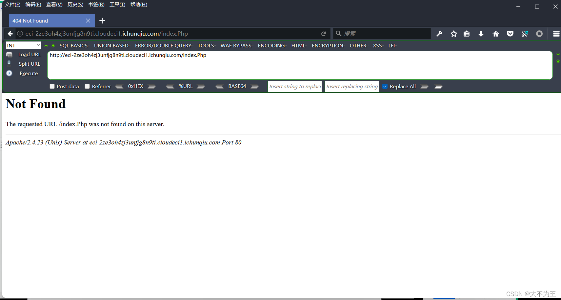
Task: Click the Load URL icon
Action: [9, 55]
